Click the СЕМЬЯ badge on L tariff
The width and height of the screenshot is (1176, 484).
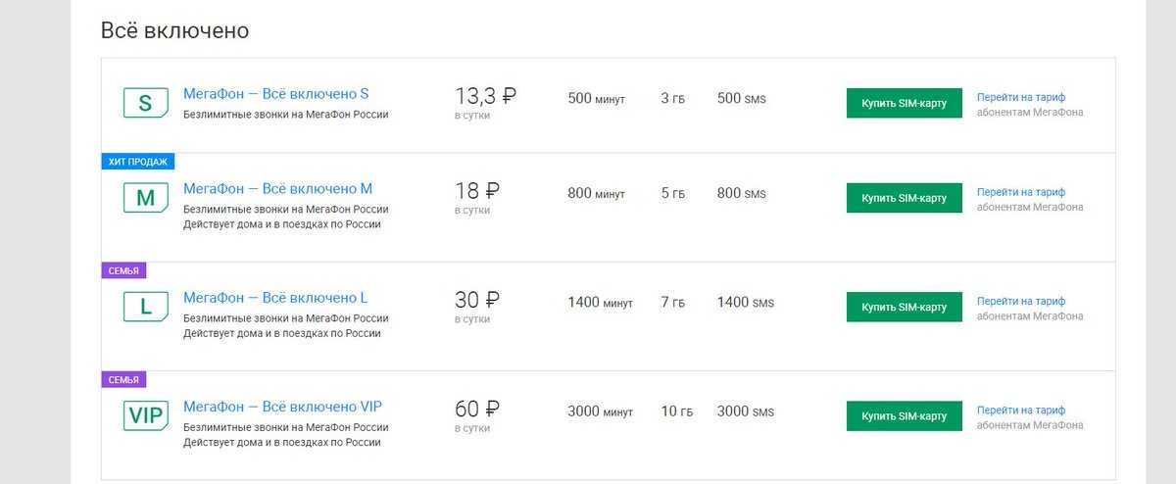[123, 270]
